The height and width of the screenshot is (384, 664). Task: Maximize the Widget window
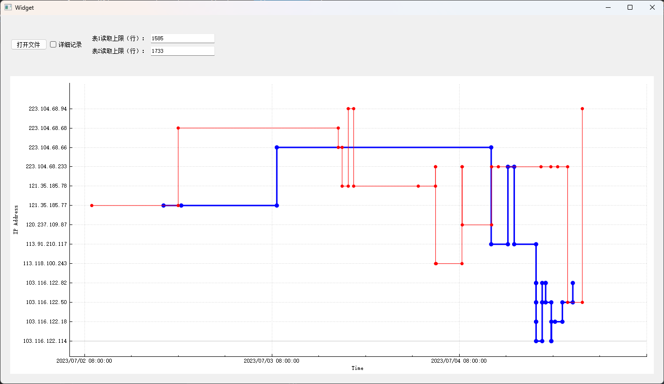630,7
